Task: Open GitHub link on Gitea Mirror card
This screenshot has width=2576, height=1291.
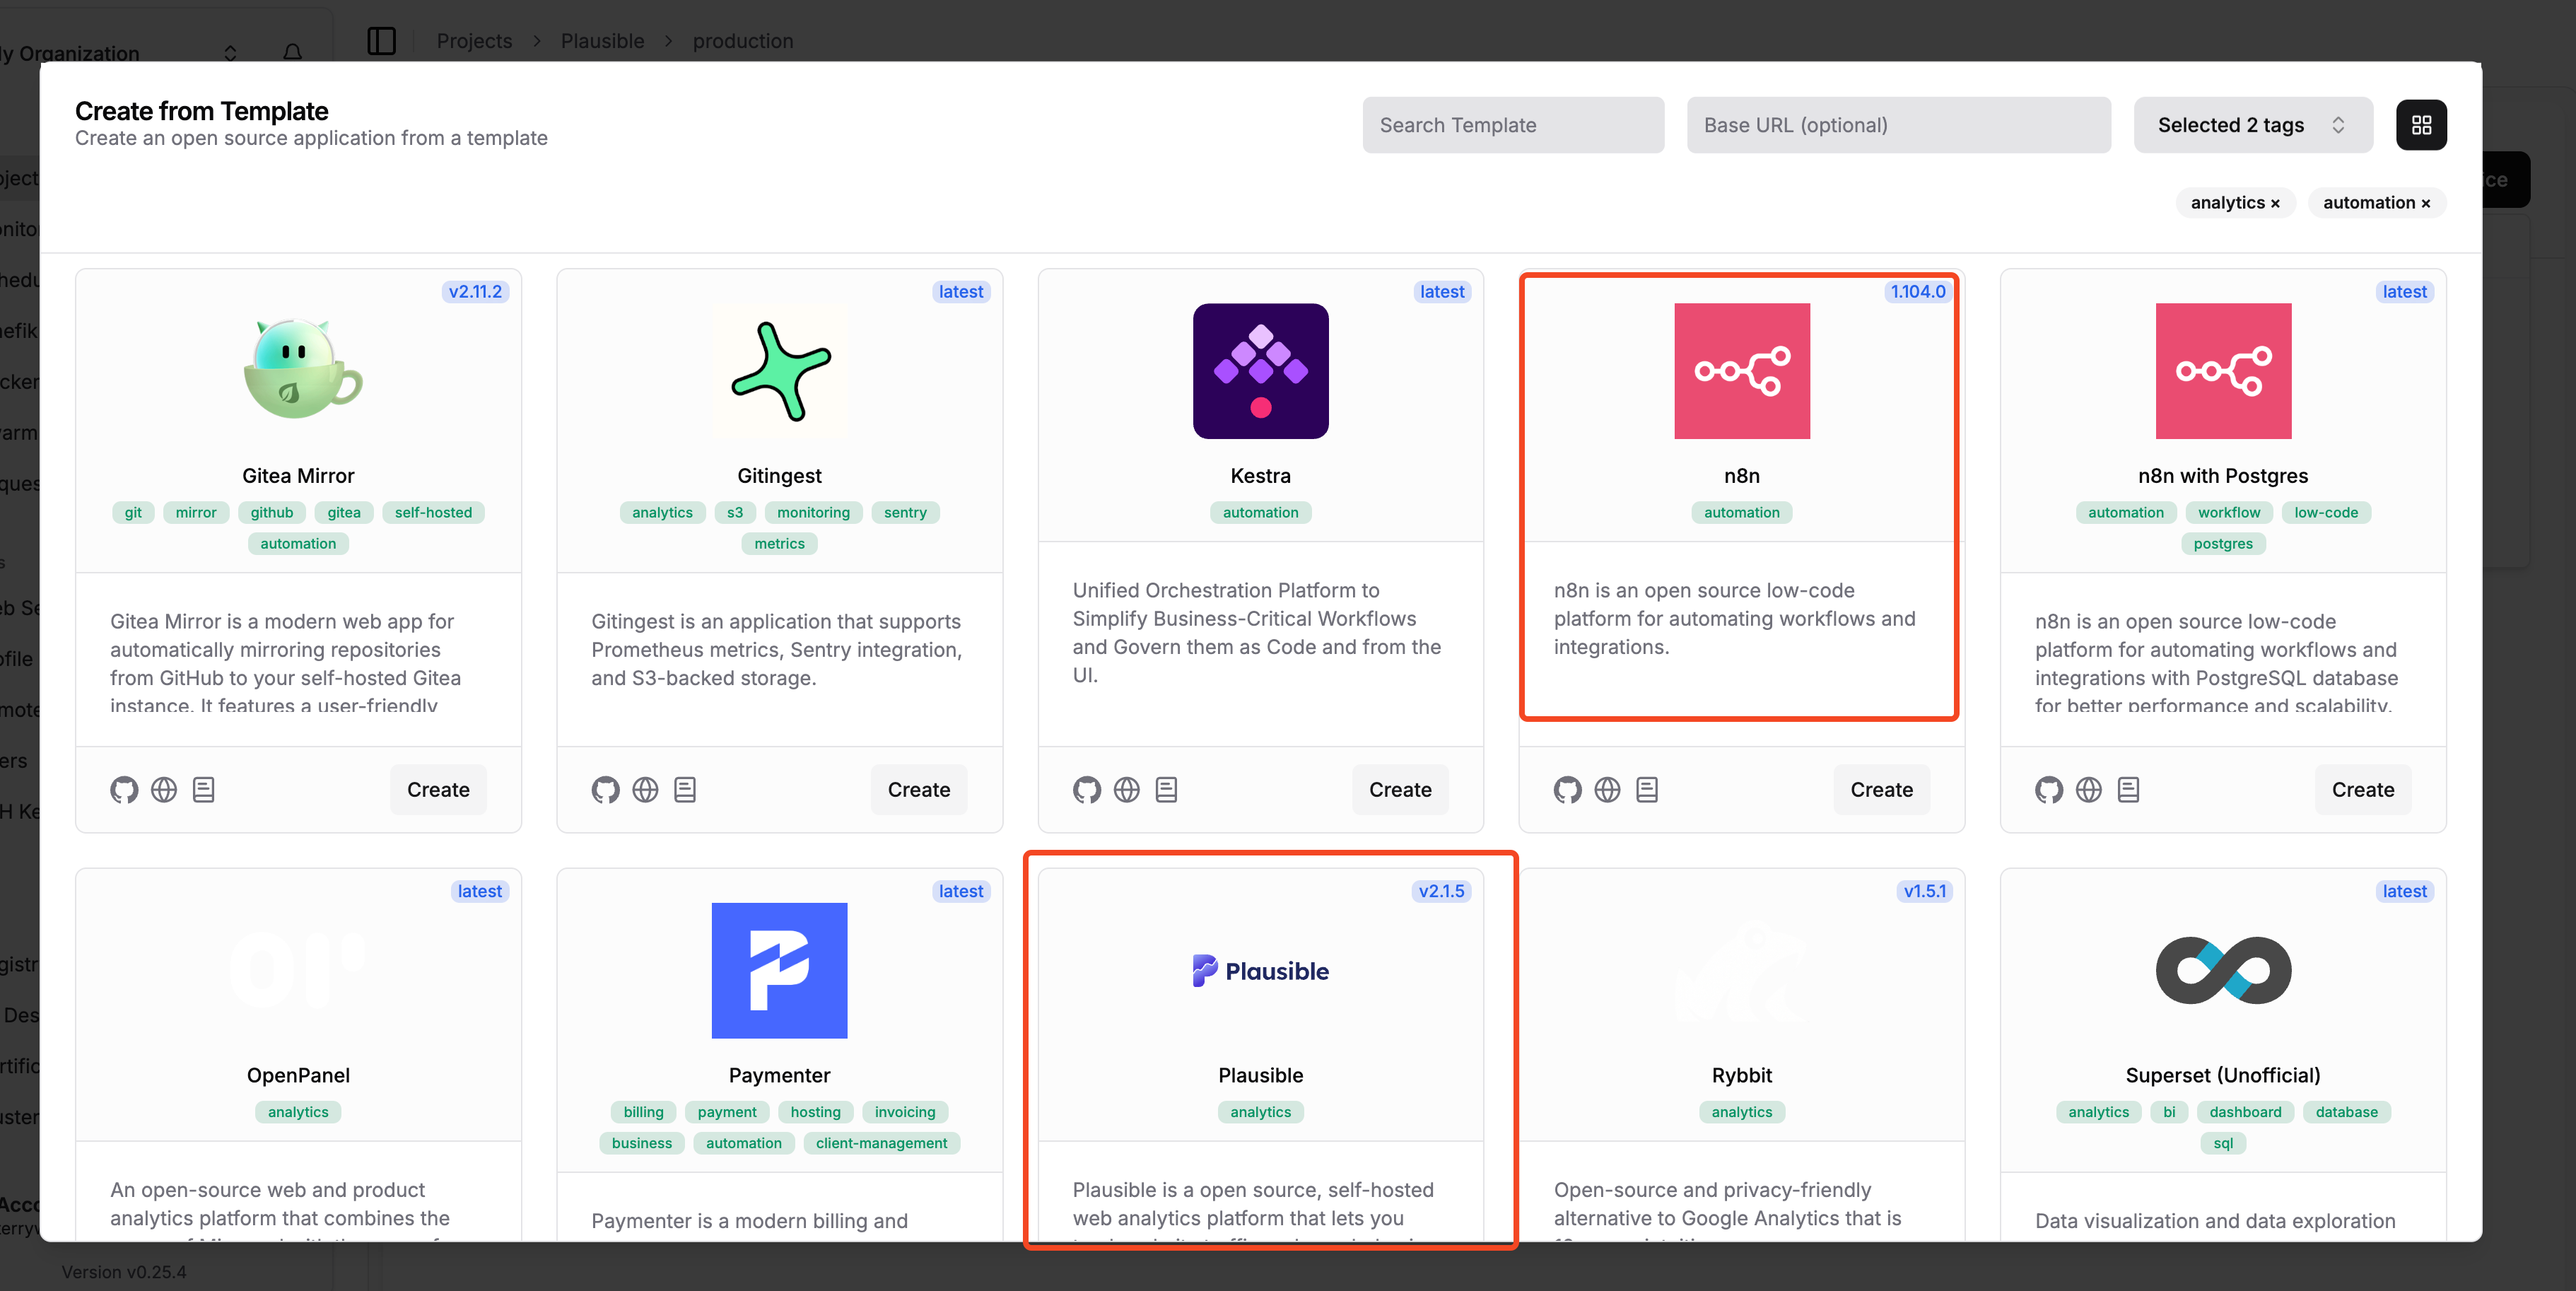Action: click(x=124, y=790)
